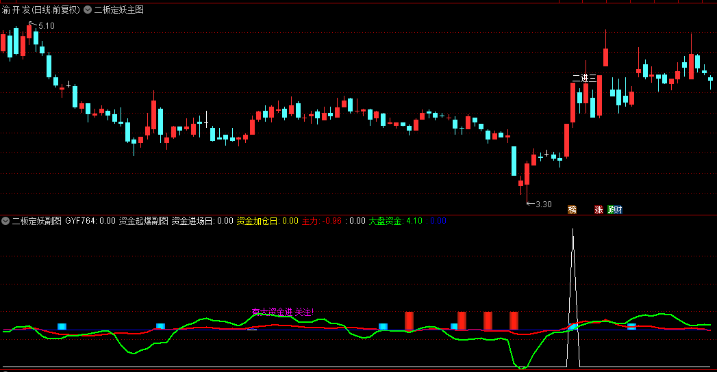Select the 资金进场日: 0.00 readout
Viewport: 717px width, 372px height.
[x=202, y=221]
